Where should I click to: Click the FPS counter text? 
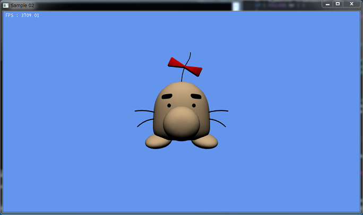[22, 15]
